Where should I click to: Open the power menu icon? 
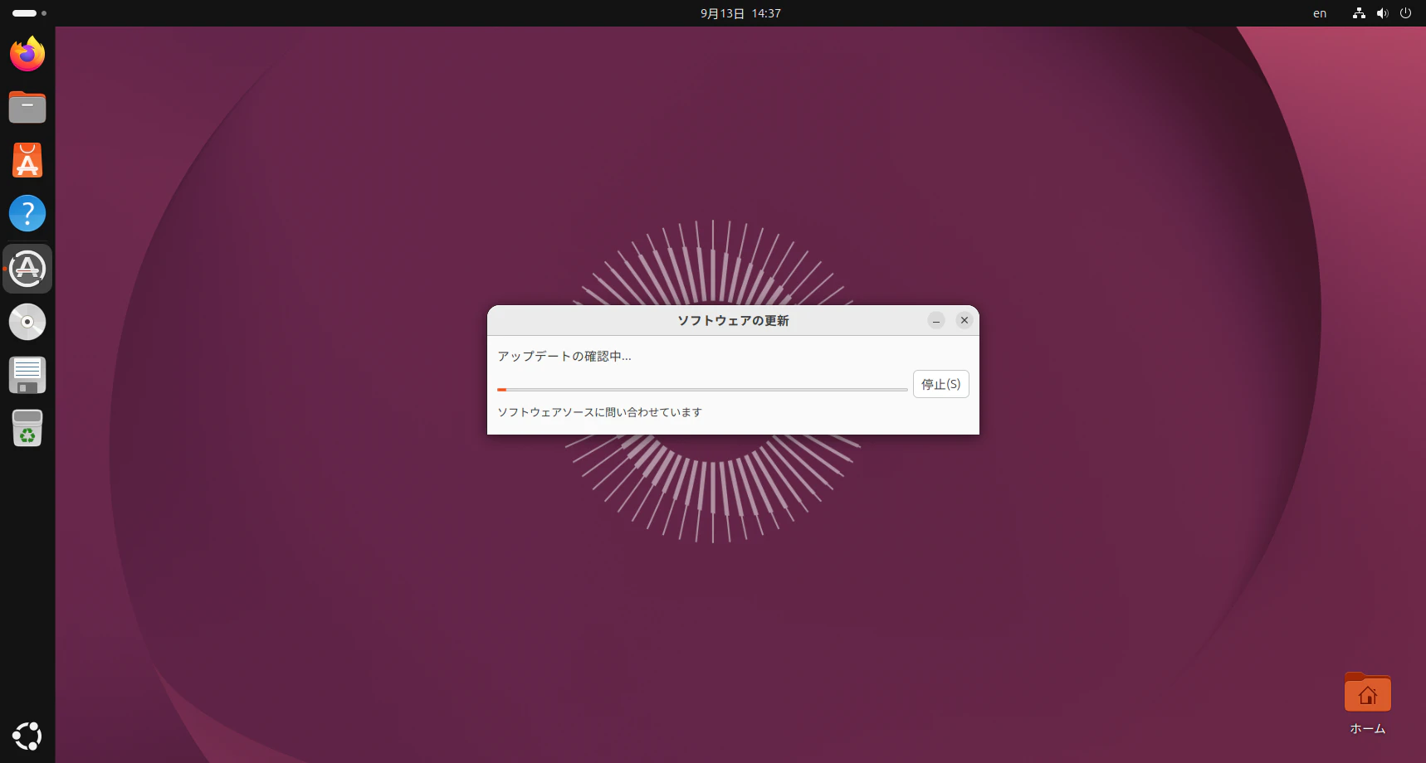(1405, 13)
